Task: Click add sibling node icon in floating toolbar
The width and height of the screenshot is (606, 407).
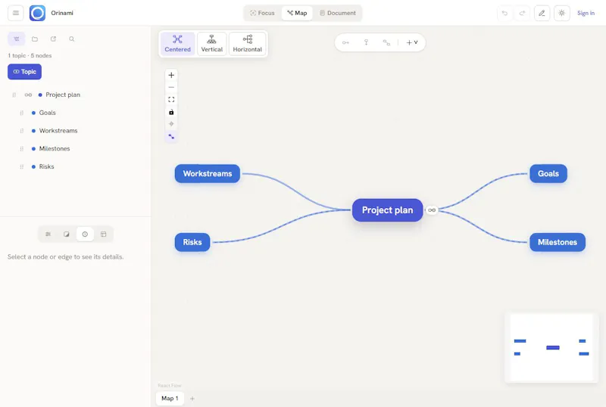Action: pyautogui.click(x=345, y=42)
